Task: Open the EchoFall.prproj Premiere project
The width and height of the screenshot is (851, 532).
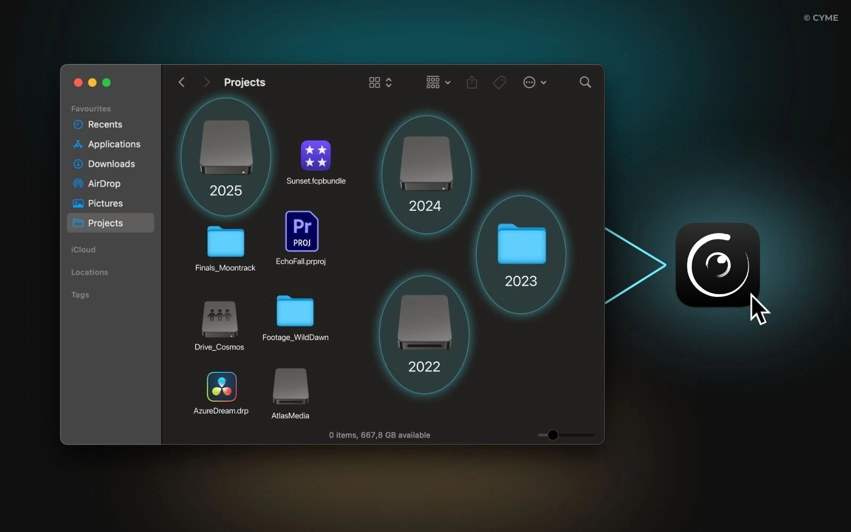Action: point(302,231)
